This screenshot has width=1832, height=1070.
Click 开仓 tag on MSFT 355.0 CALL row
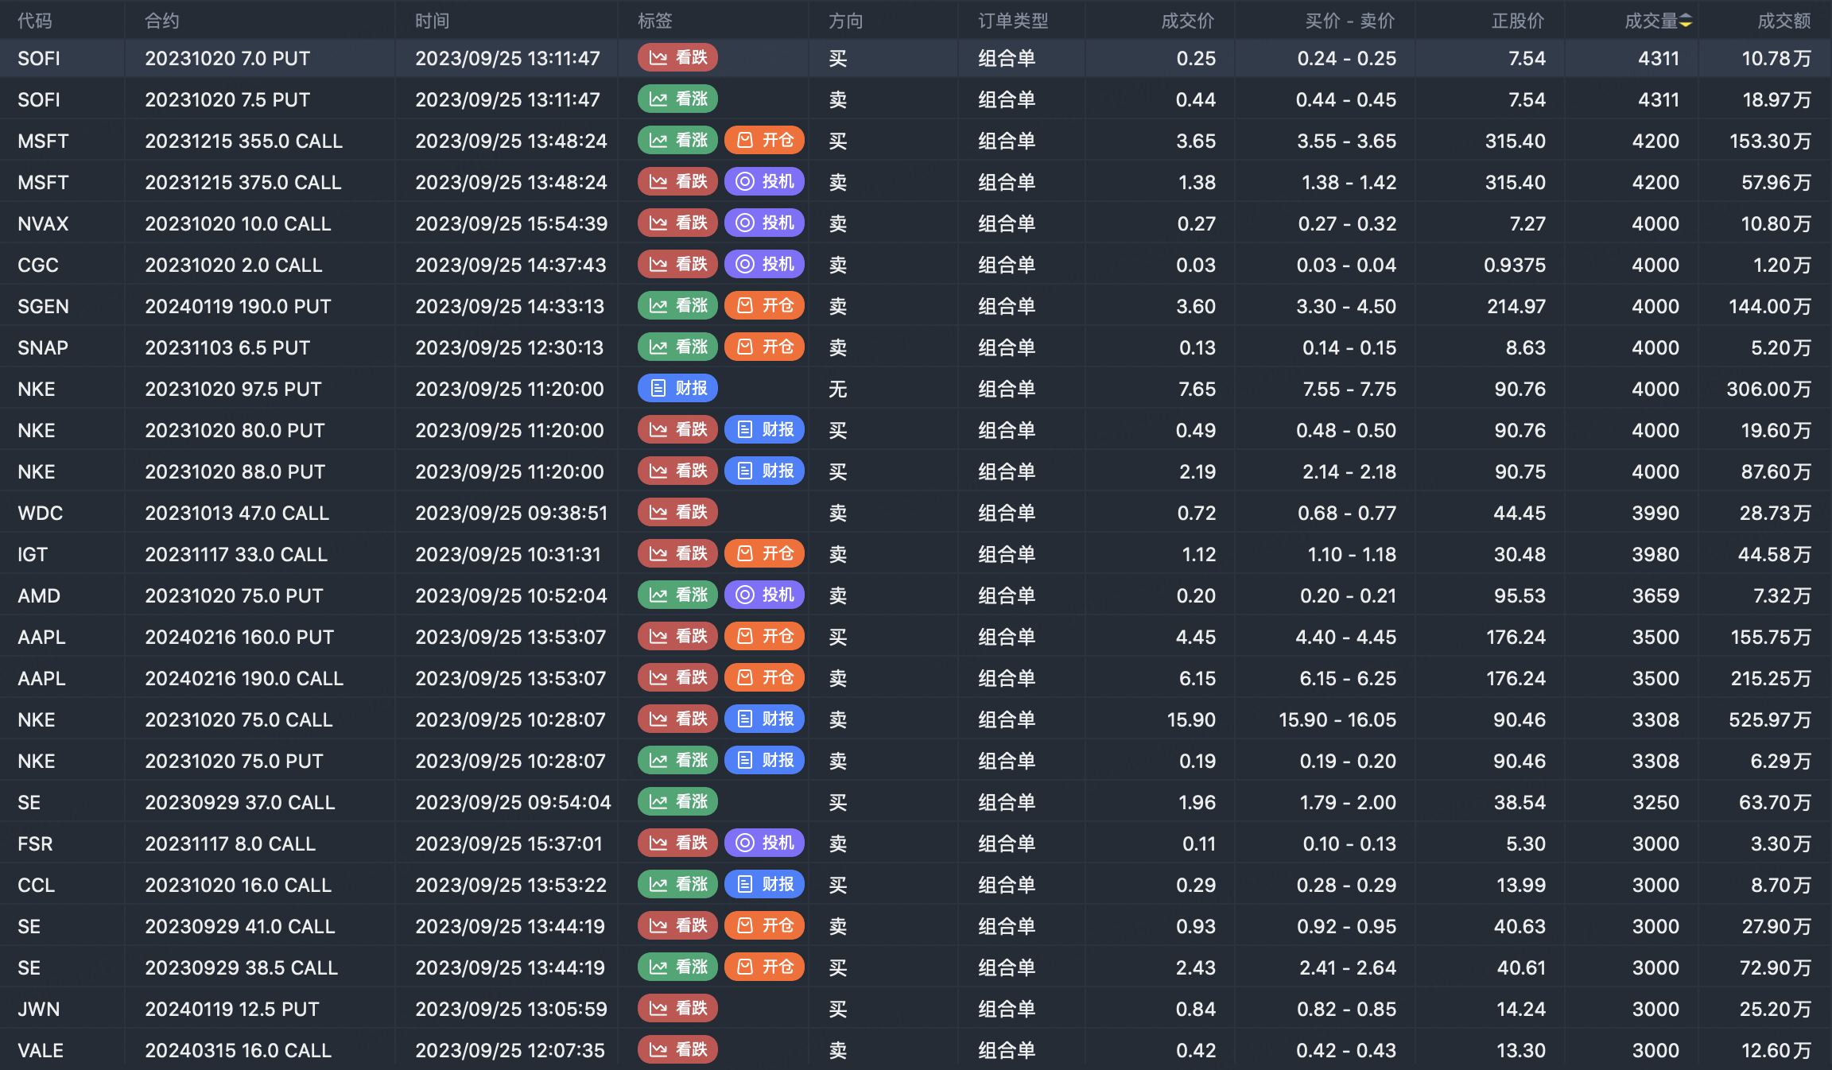tap(765, 141)
